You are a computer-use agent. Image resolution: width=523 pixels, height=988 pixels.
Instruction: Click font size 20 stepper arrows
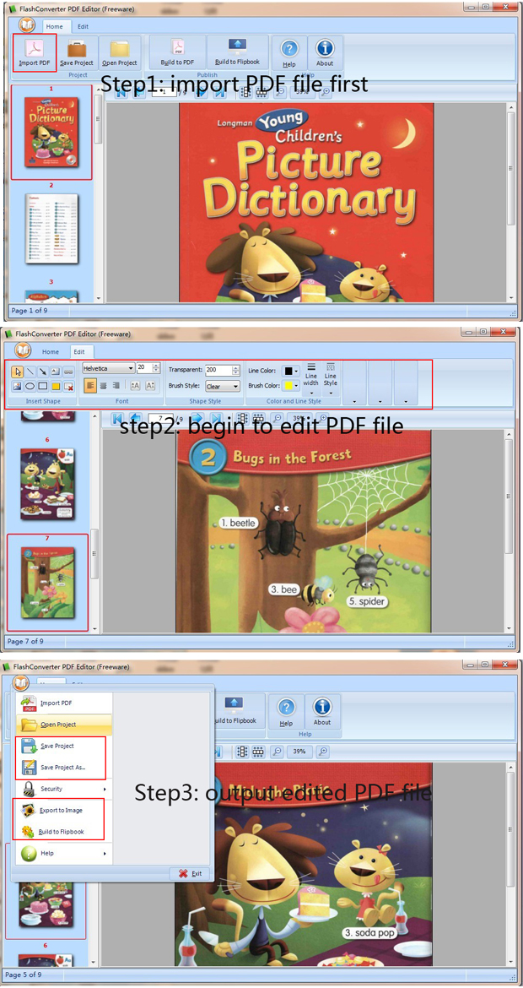pos(156,368)
